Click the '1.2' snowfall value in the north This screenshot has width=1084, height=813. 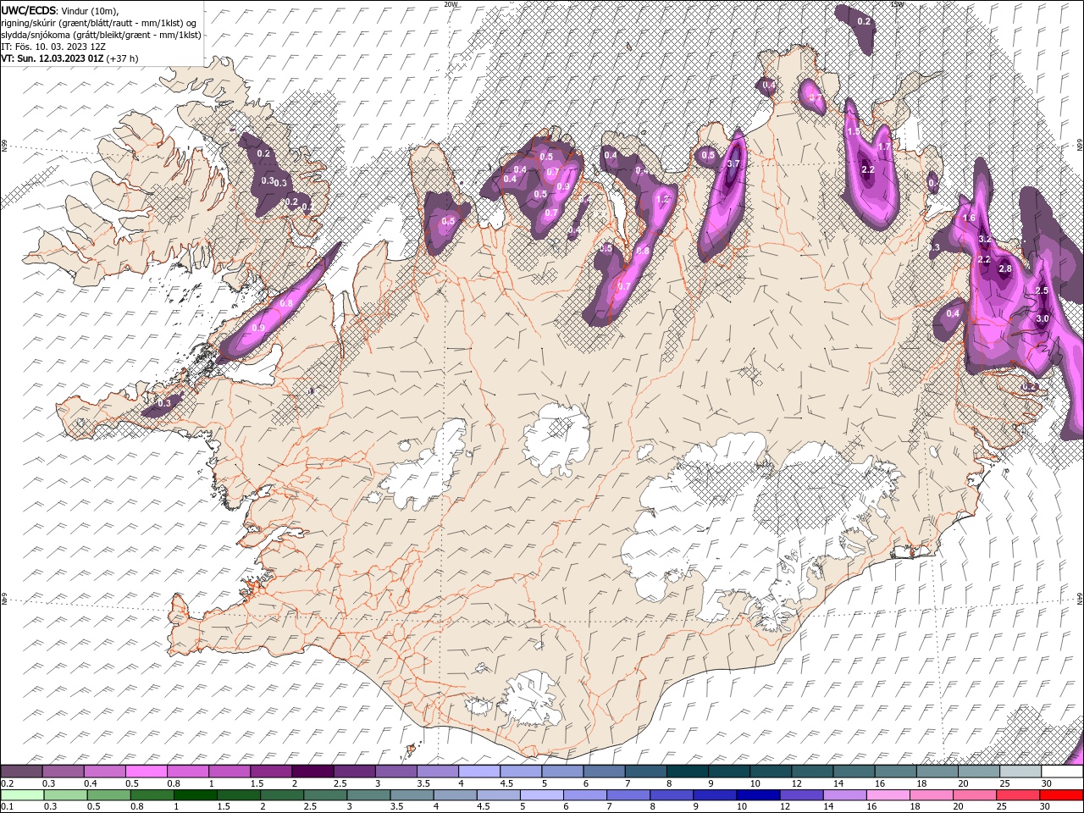click(x=663, y=199)
